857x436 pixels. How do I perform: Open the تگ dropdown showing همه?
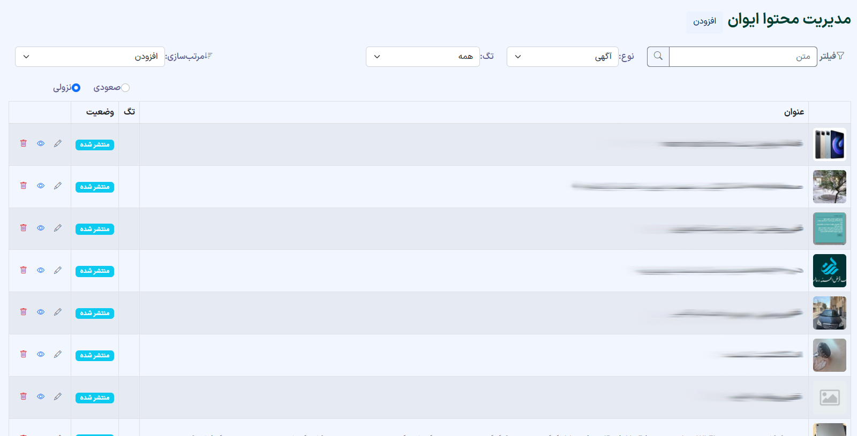[423, 56]
